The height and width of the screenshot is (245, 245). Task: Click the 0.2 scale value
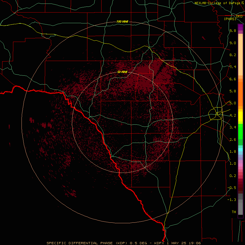[x=233, y=176]
